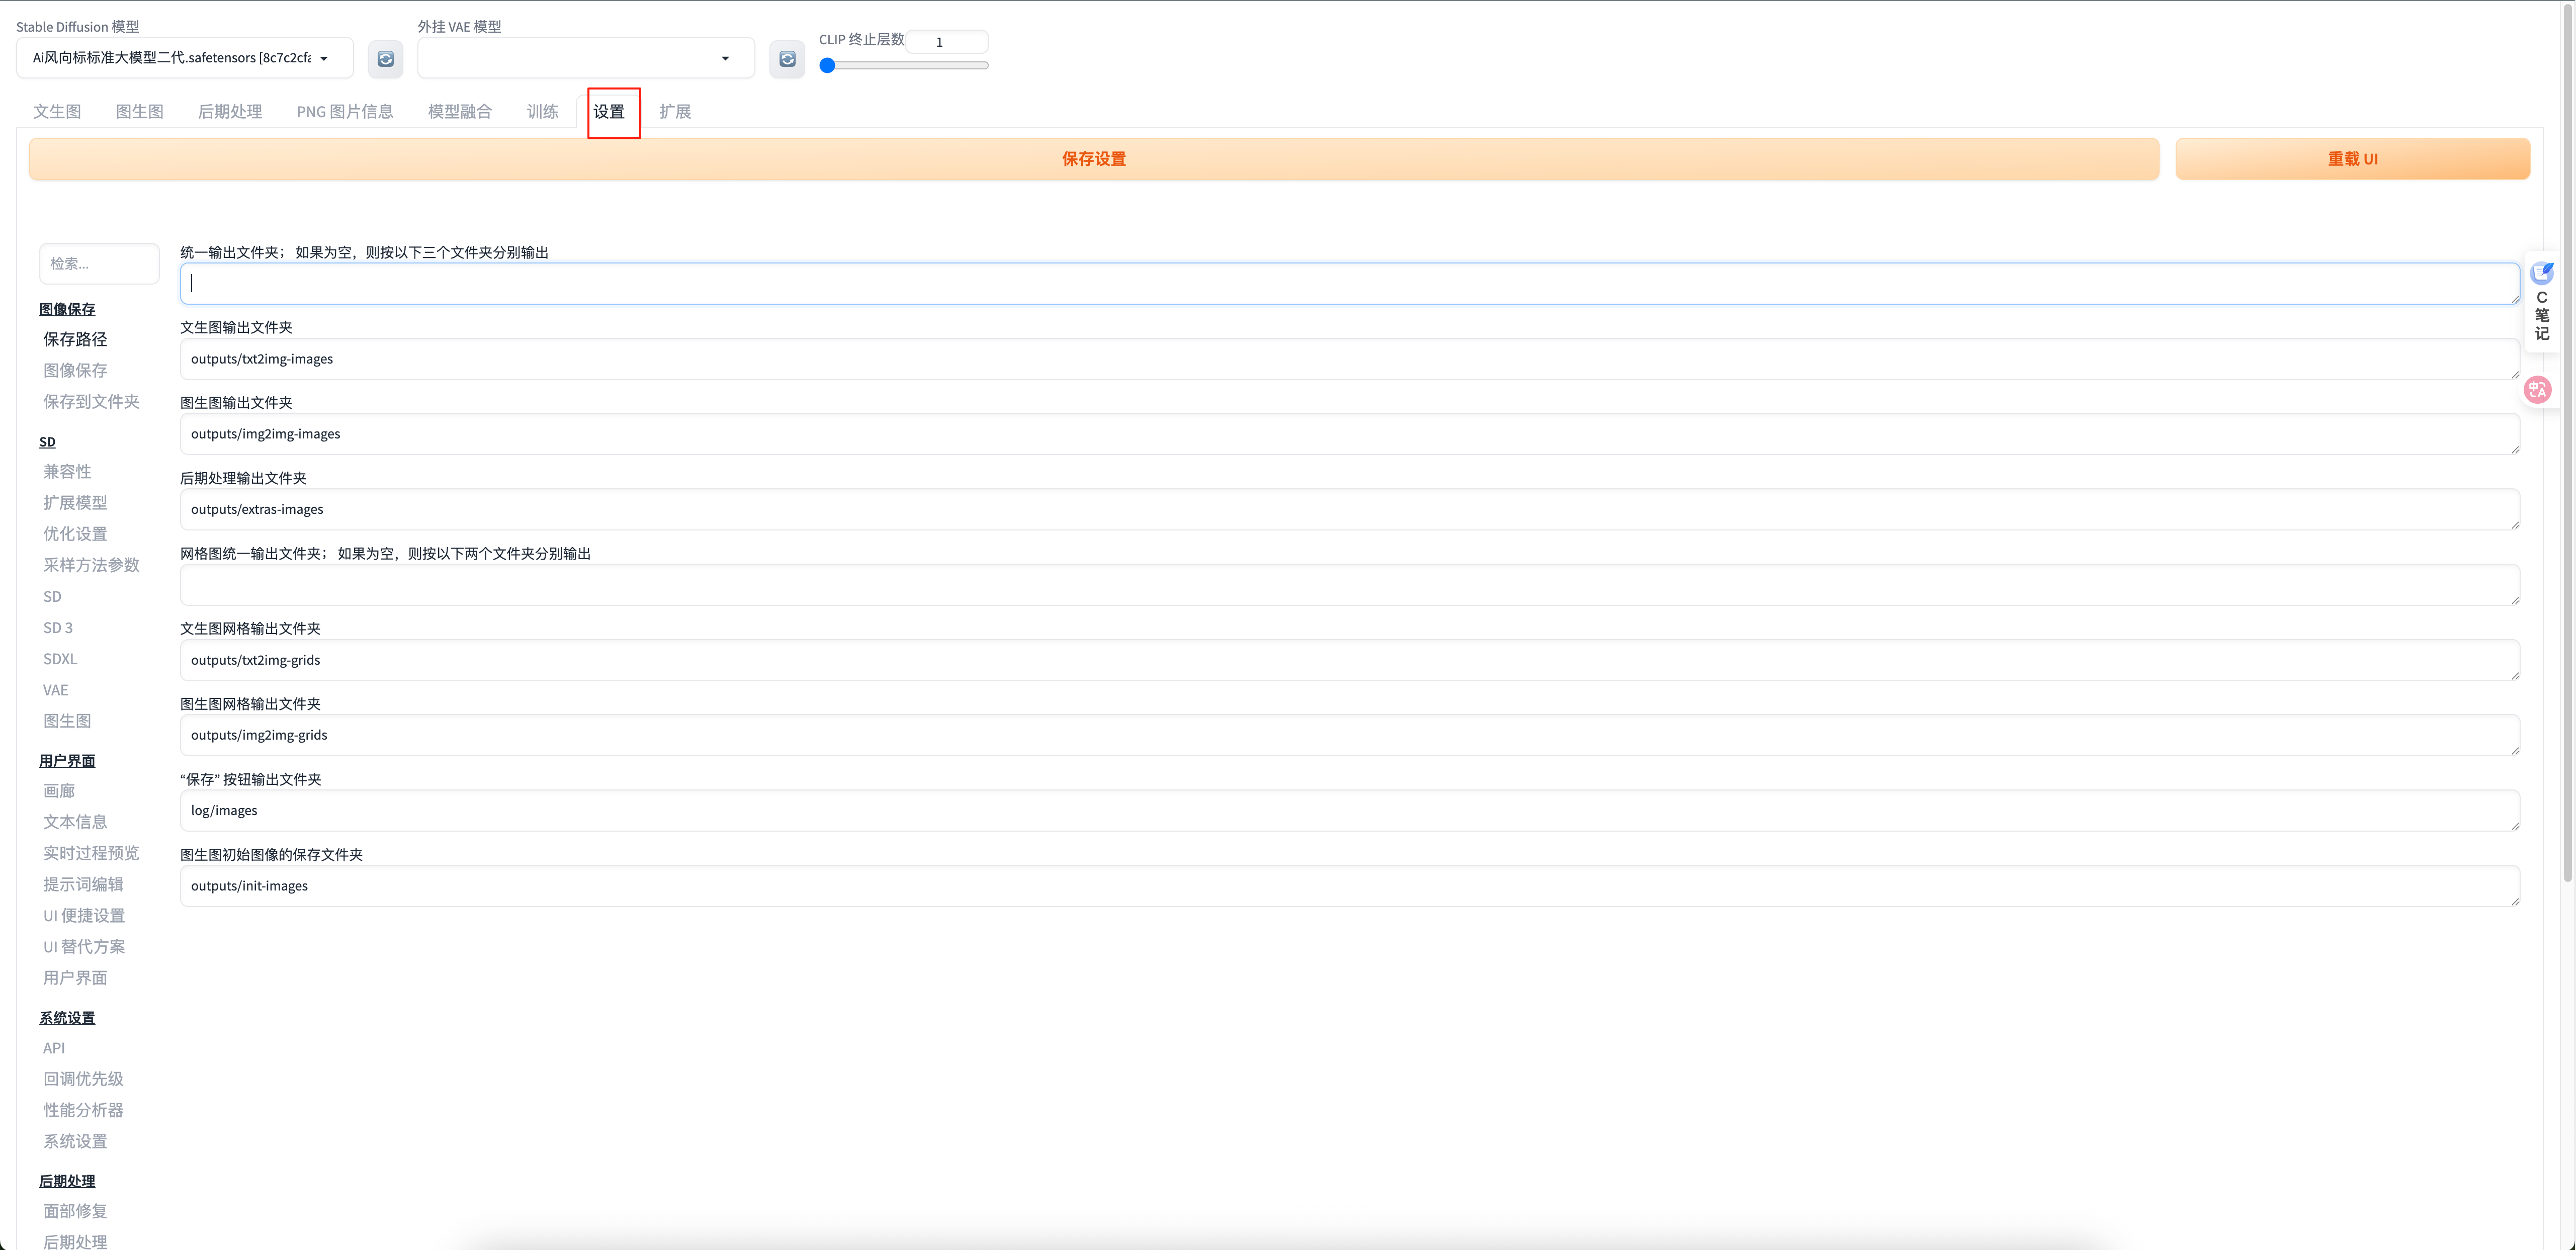
Task: Expand the 外挂 VAE 模型 dropdown
Action: [586, 58]
